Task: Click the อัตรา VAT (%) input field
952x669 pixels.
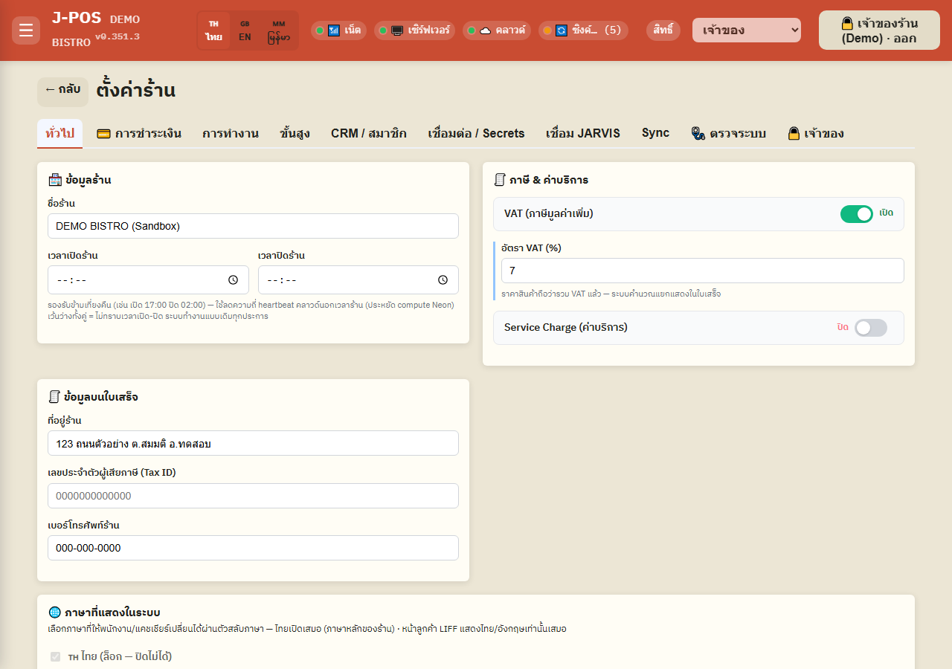Action: 703,271
